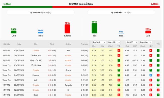Screen dimensions: 164x98
Task: Click the red 20% Xỉu bar
Action: coord(148,32)
